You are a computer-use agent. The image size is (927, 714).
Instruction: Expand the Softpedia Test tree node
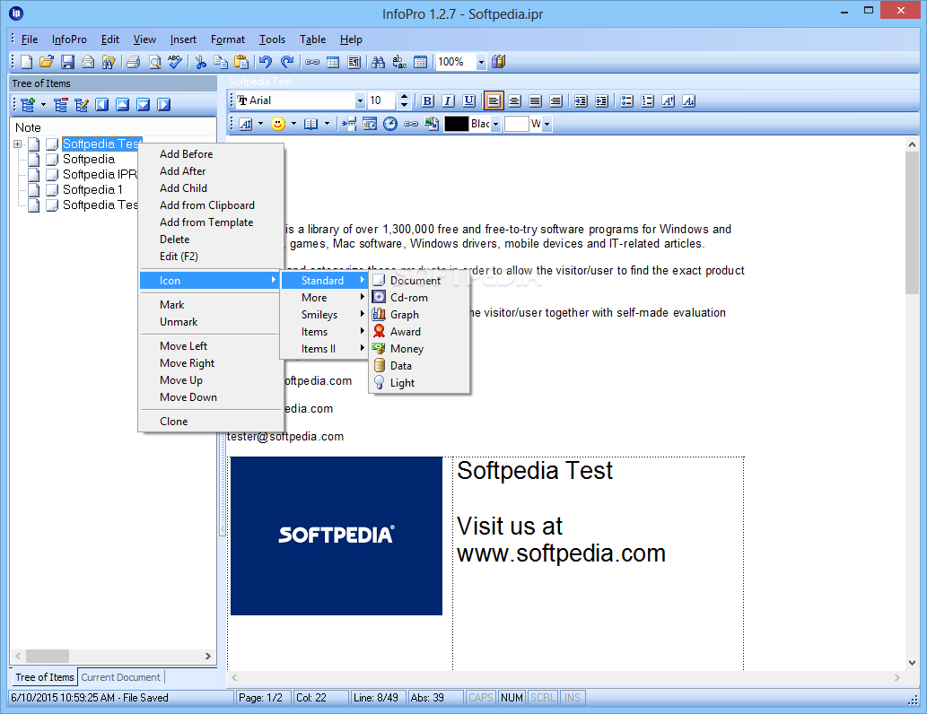coord(18,144)
